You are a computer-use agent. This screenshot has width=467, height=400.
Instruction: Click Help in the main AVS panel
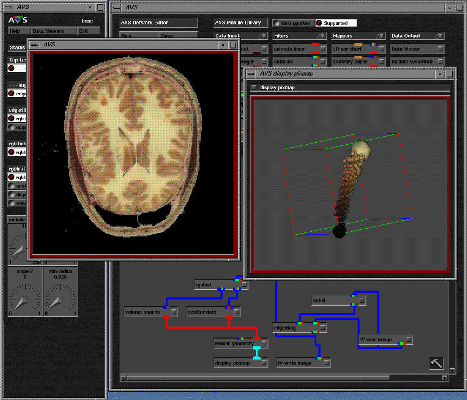[19, 31]
